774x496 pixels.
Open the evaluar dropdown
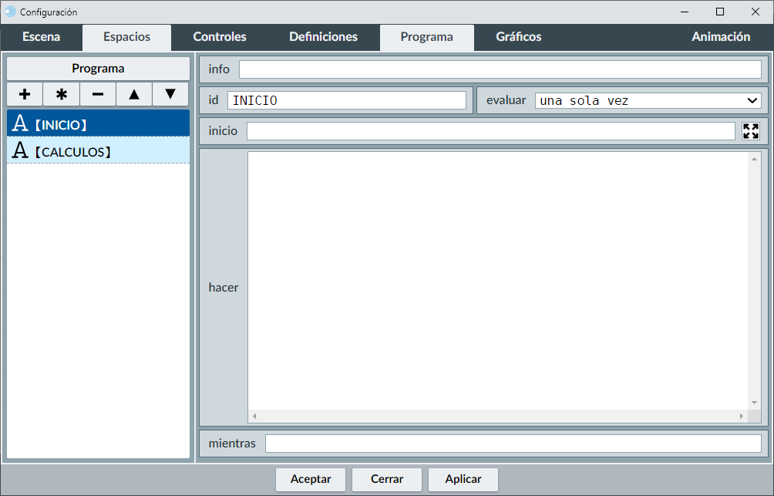point(648,100)
